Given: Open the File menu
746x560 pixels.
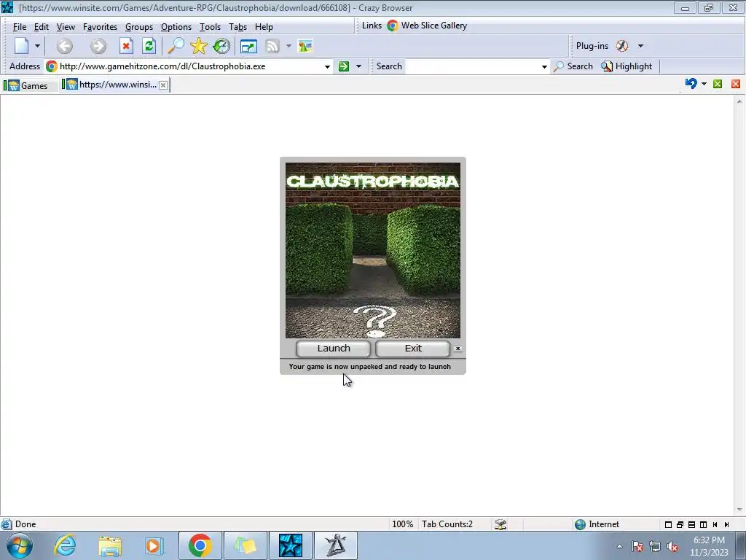Looking at the screenshot, I should [19, 27].
